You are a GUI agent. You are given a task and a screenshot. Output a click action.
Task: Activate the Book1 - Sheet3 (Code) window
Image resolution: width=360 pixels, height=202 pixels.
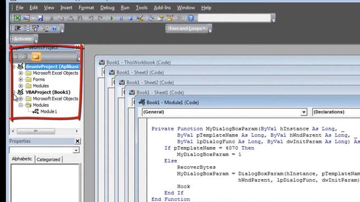[140, 72]
